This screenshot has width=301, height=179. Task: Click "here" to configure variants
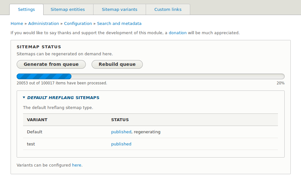(77, 165)
